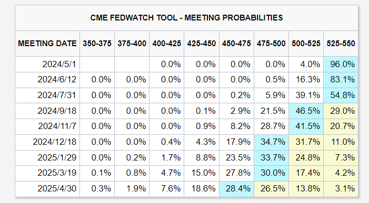Viewport: 369px width, 203px height.
Task: Select the MEETING DATE column header
Action: [47, 44]
